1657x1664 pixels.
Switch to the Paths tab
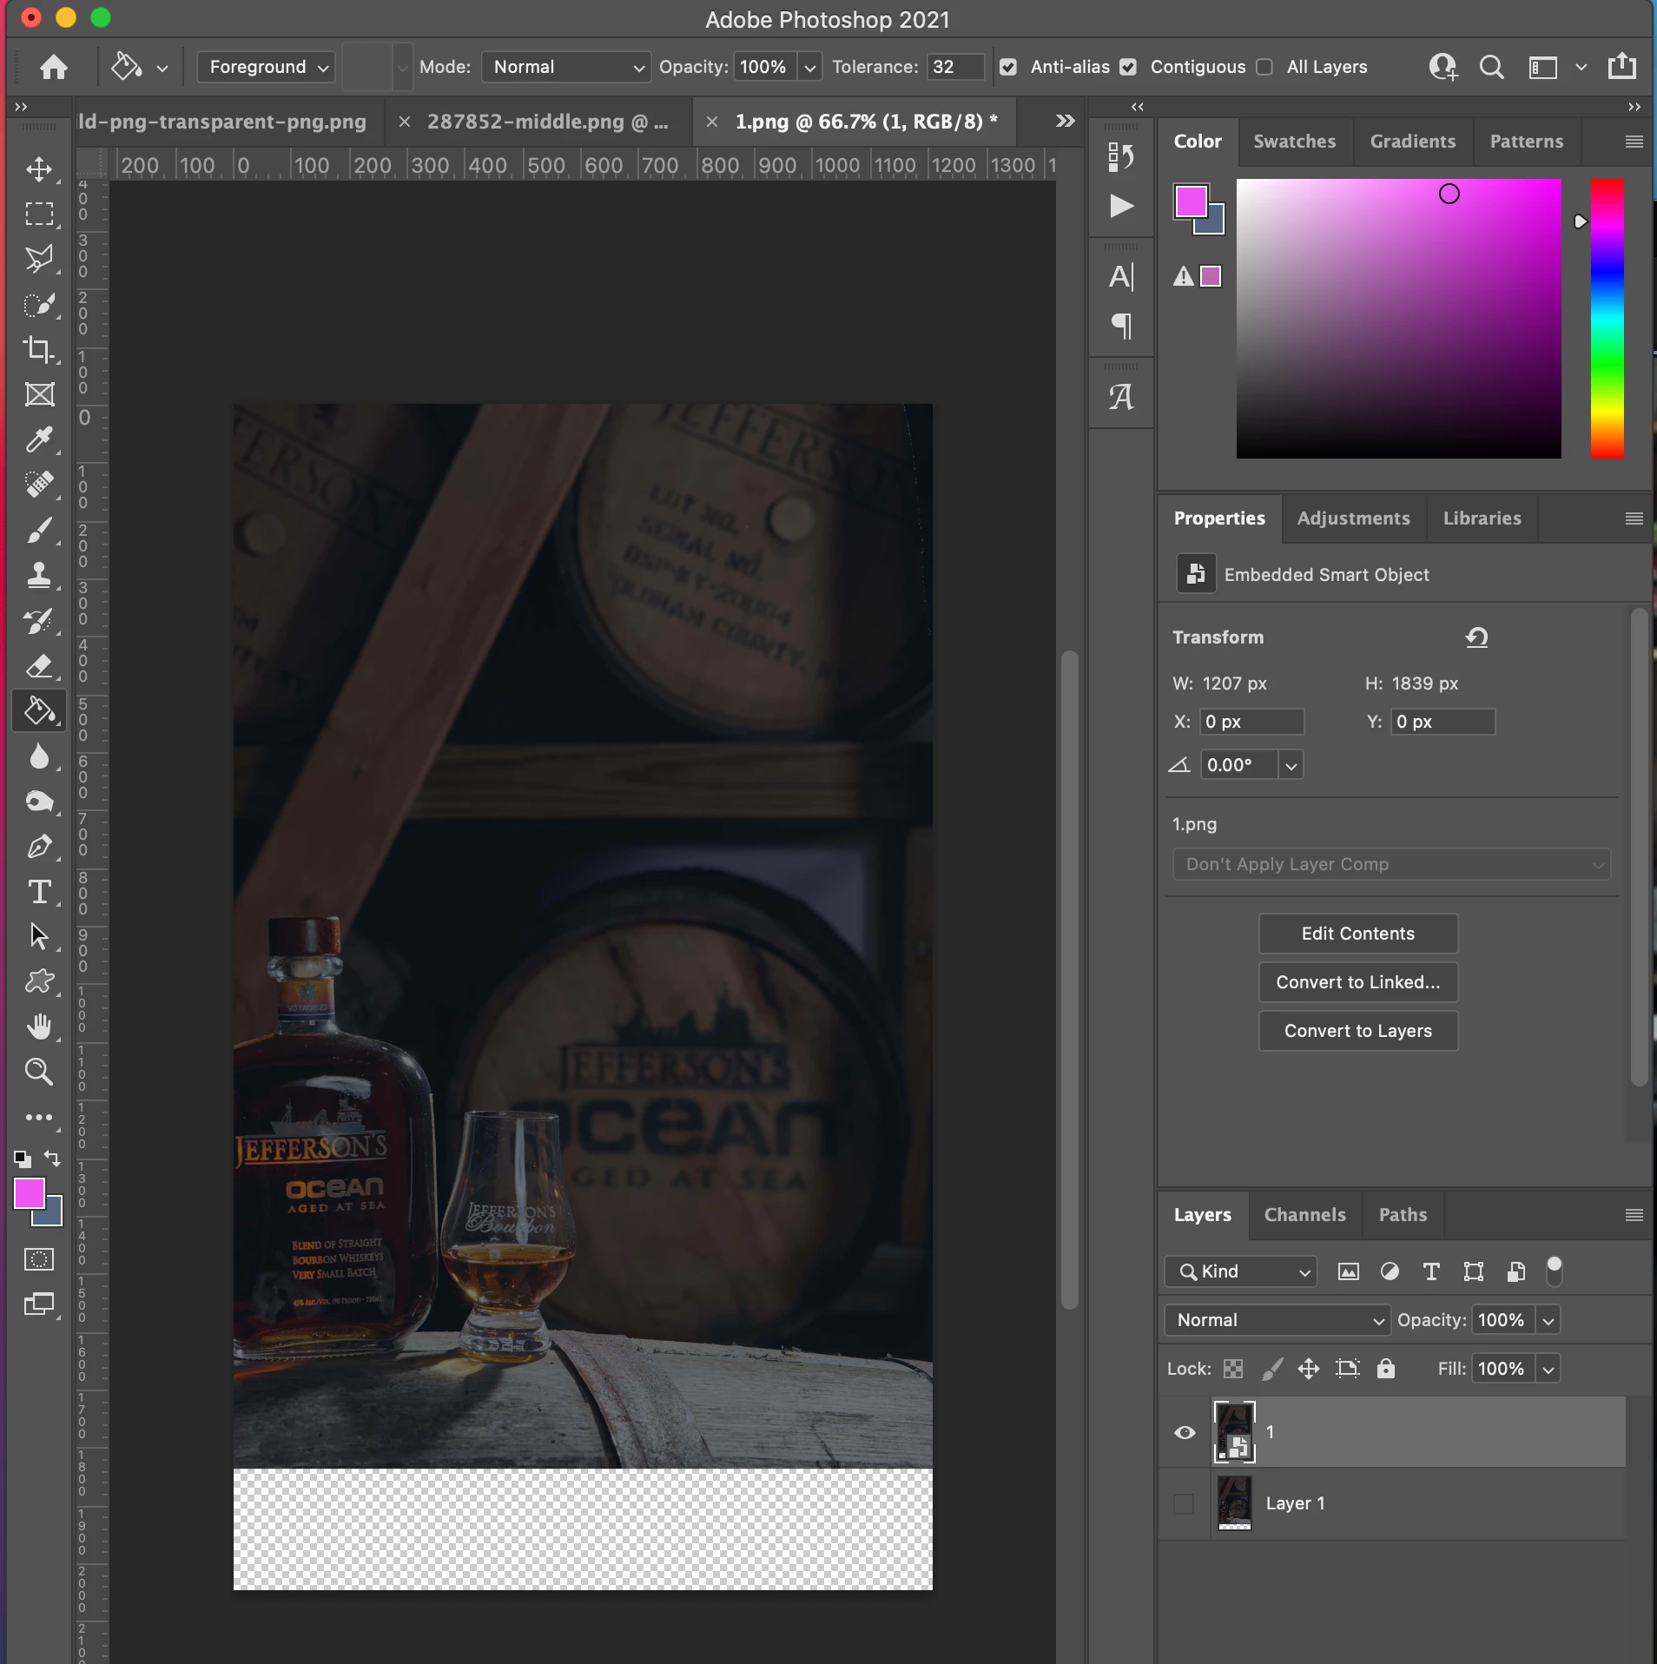click(x=1403, y=1215)
